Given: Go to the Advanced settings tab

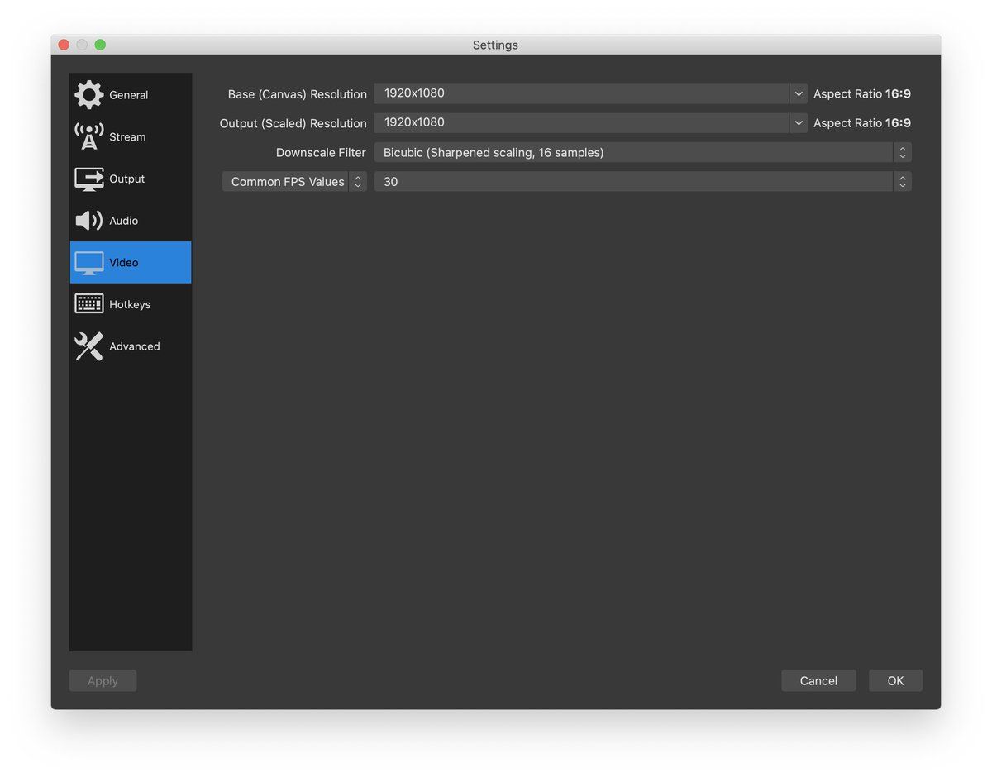Looking at the screenshot, I should click(134, 346).
